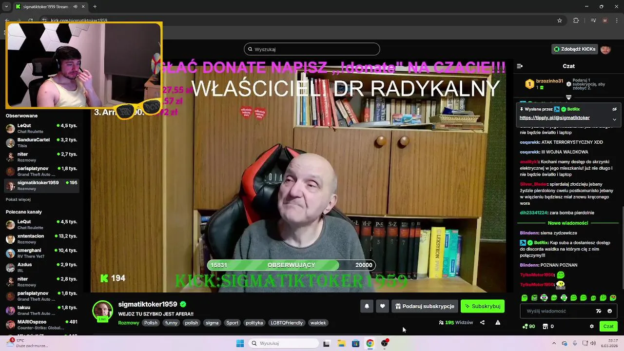Select the sigma tag
624x351 pixels.
tap(212, 323)
